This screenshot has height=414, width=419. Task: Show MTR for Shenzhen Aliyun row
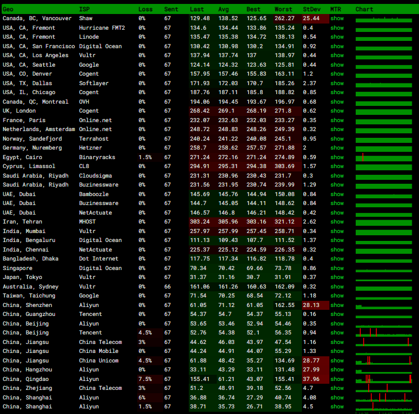point(337,305)
